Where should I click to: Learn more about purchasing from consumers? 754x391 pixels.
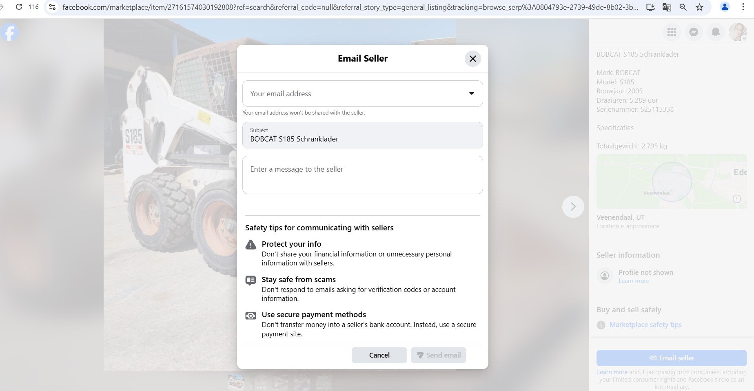click(x=612, y=372)
